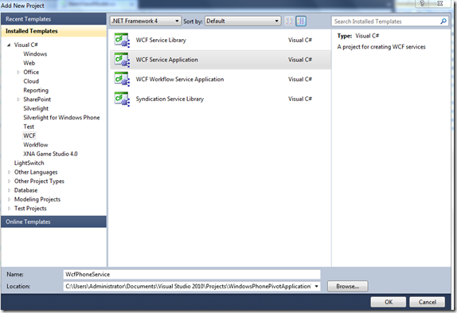The height and width of the screenshot is (313, 457).
Task: Click the Search Installed Templates box
Action: [x=389, y=22]
